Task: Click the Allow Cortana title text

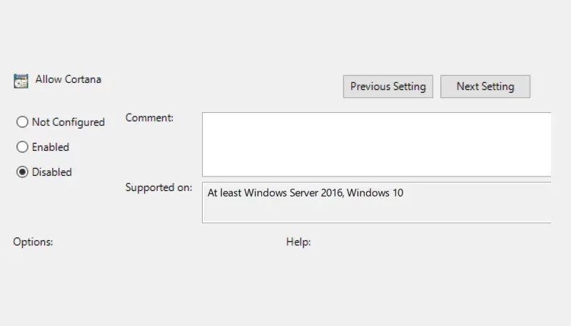Action: point(68,79)
